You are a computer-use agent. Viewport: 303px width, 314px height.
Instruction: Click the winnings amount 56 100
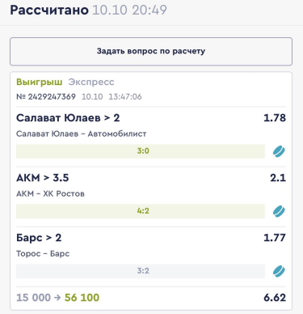(82, 298)
